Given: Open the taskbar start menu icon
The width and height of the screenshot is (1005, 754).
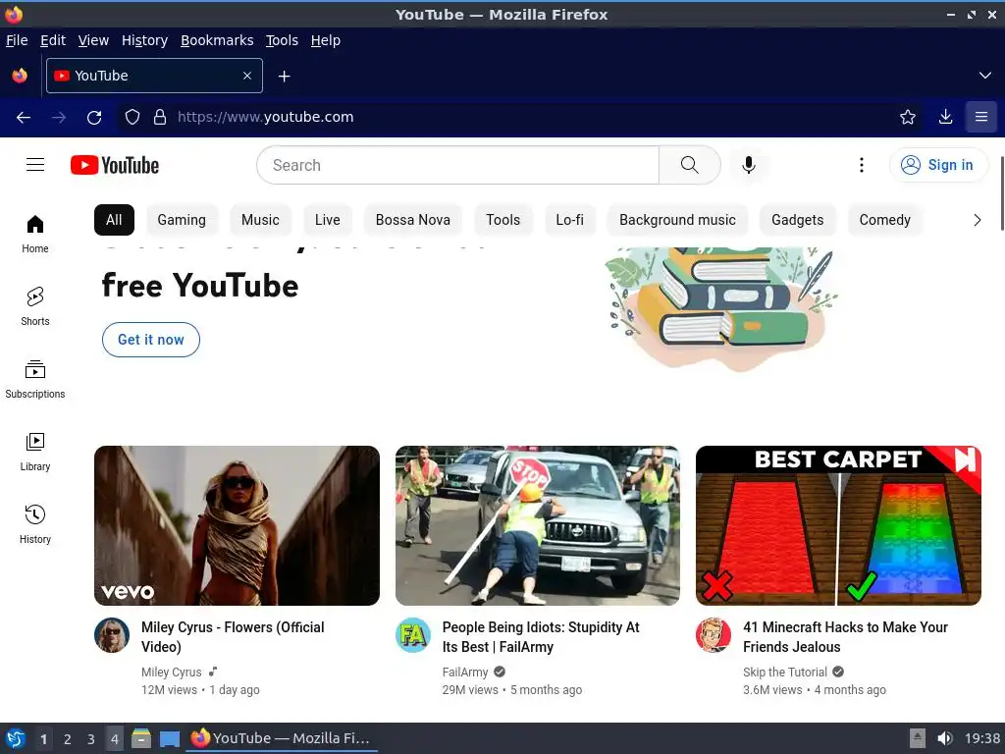Looking at the screenshot, I should coord(16,738).
